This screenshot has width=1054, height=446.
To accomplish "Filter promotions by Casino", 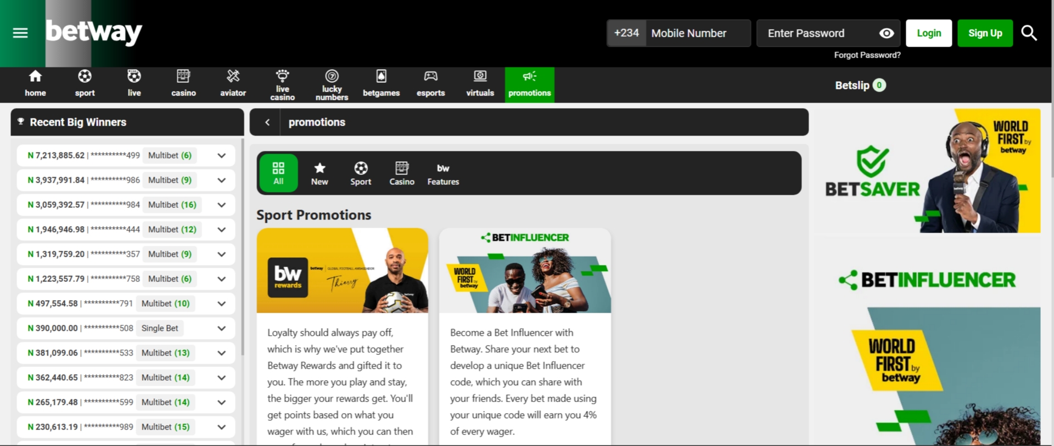I will [x=402, y=173].
